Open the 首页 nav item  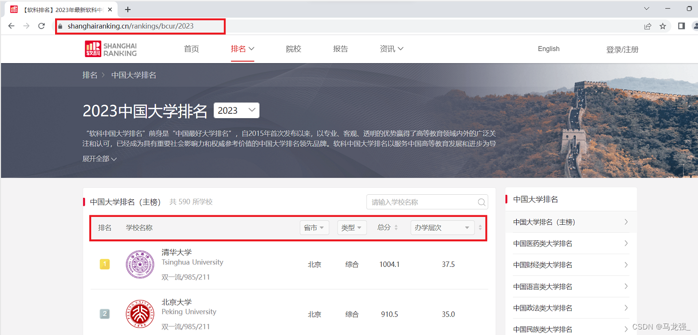pyautogui.click(x=191, y=49)
